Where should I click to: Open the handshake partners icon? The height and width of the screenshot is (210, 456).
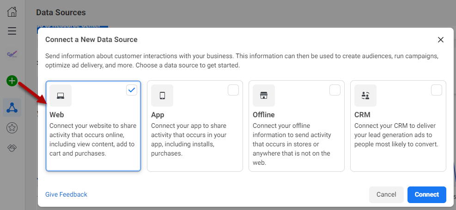12,148
